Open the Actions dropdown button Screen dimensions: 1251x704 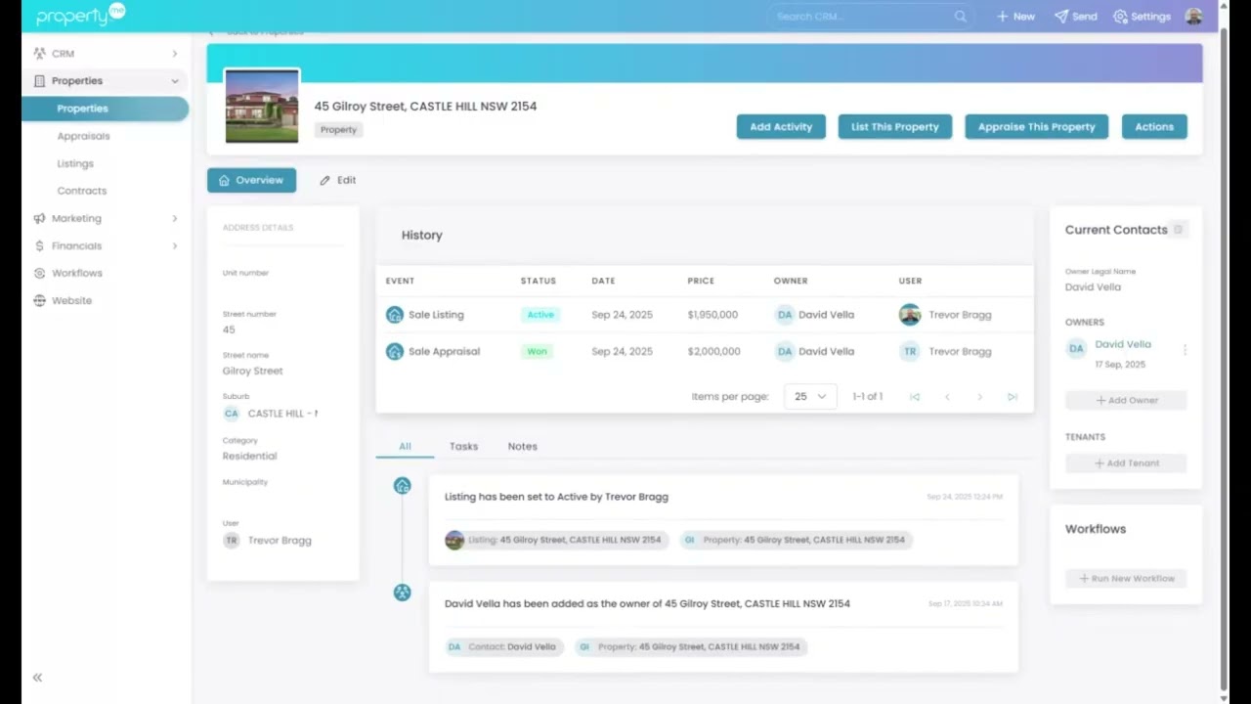(x=1154, y=127)
